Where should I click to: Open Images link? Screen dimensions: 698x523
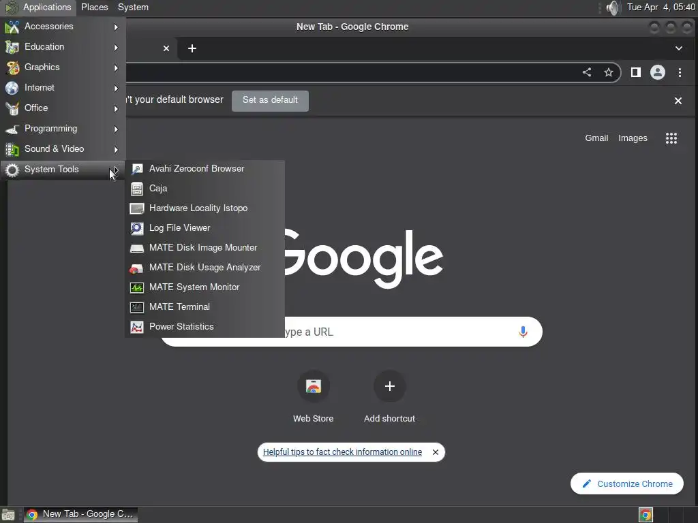(633, 138)
